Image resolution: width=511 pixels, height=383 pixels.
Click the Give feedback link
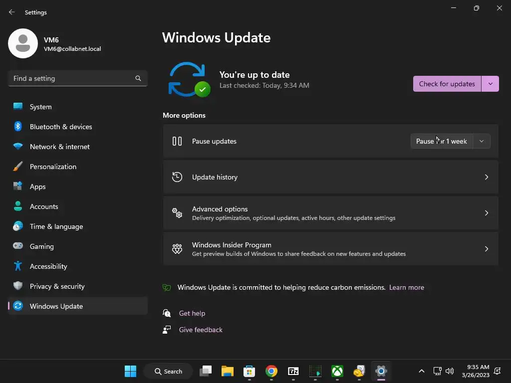[201, 330]
